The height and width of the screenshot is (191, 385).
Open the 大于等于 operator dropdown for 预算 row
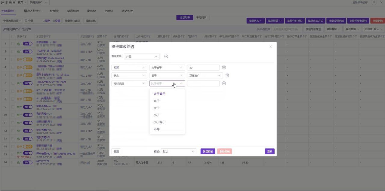point(167,68)
